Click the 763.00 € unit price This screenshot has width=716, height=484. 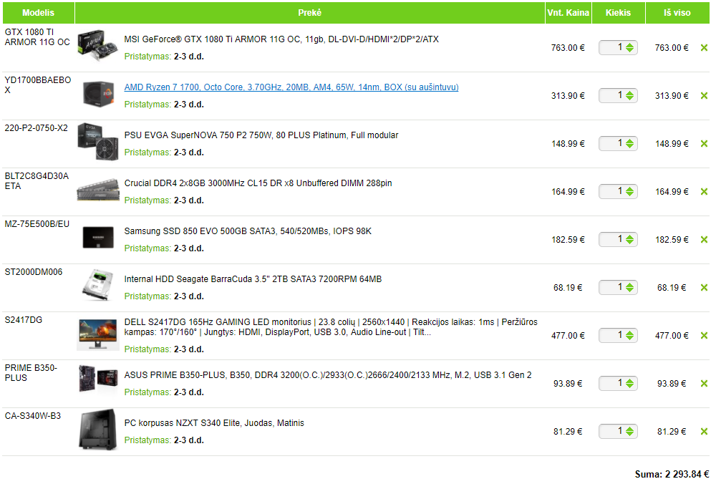coord(568,47)
